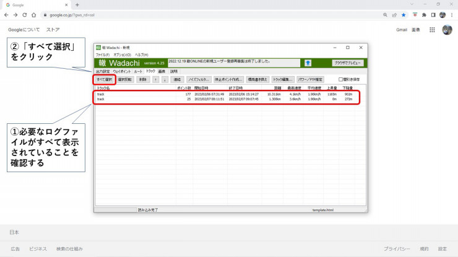Click the share page icon in address bar
The width and height of the screenshot is (458, 257).
pos(394,15)
